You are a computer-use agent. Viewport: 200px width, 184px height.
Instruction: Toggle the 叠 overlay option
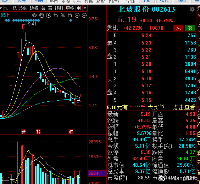pyautogui.click(x=43, y=8)
